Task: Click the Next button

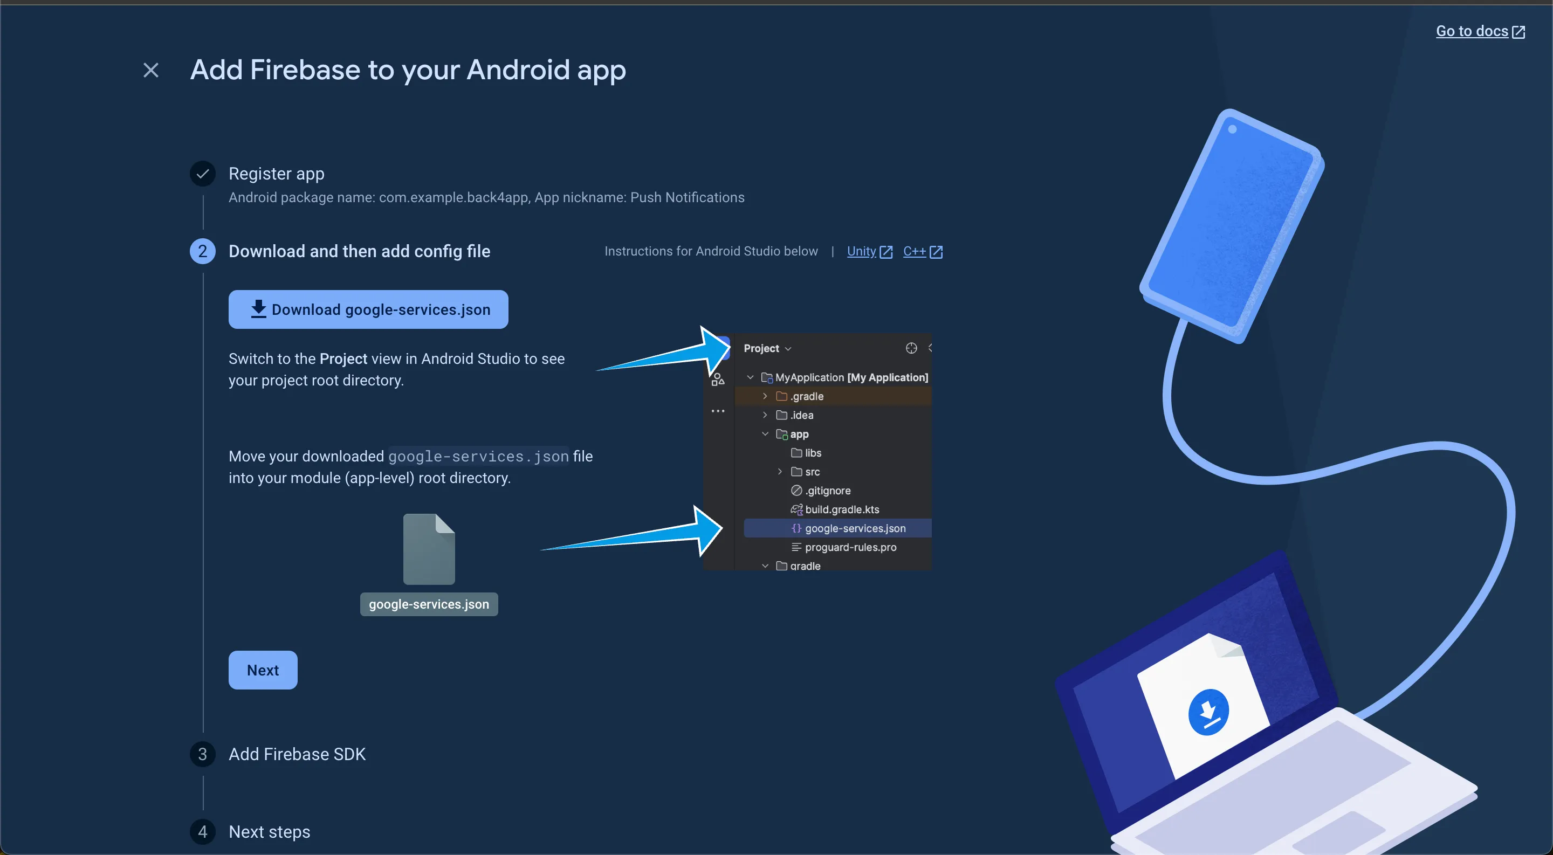Action: click(263, 670)
